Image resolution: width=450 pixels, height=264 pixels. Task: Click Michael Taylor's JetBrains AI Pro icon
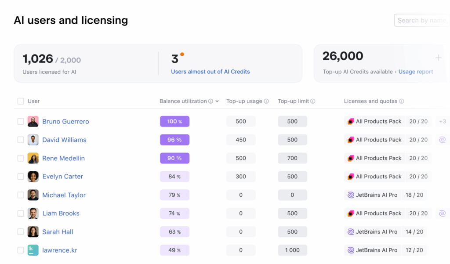click(351, 195)
